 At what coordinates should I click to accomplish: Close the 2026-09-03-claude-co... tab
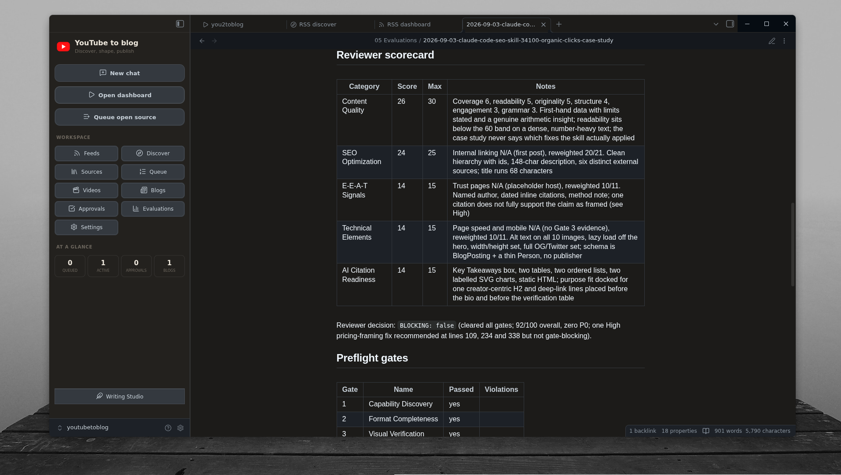click(544, 25)
